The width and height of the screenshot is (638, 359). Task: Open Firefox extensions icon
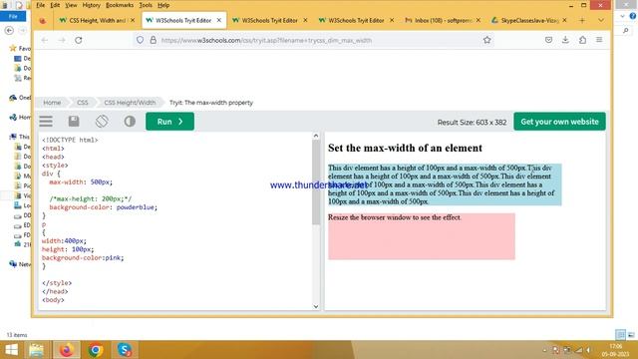(582, 40)
